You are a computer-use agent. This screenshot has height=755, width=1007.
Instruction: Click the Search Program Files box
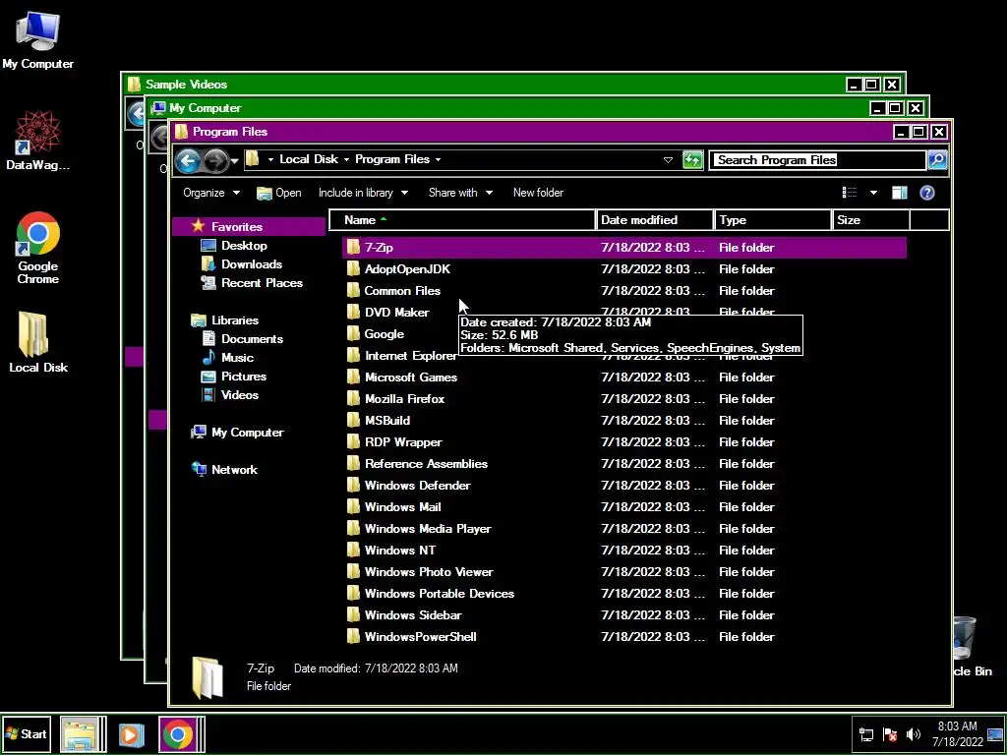(817, 160)
